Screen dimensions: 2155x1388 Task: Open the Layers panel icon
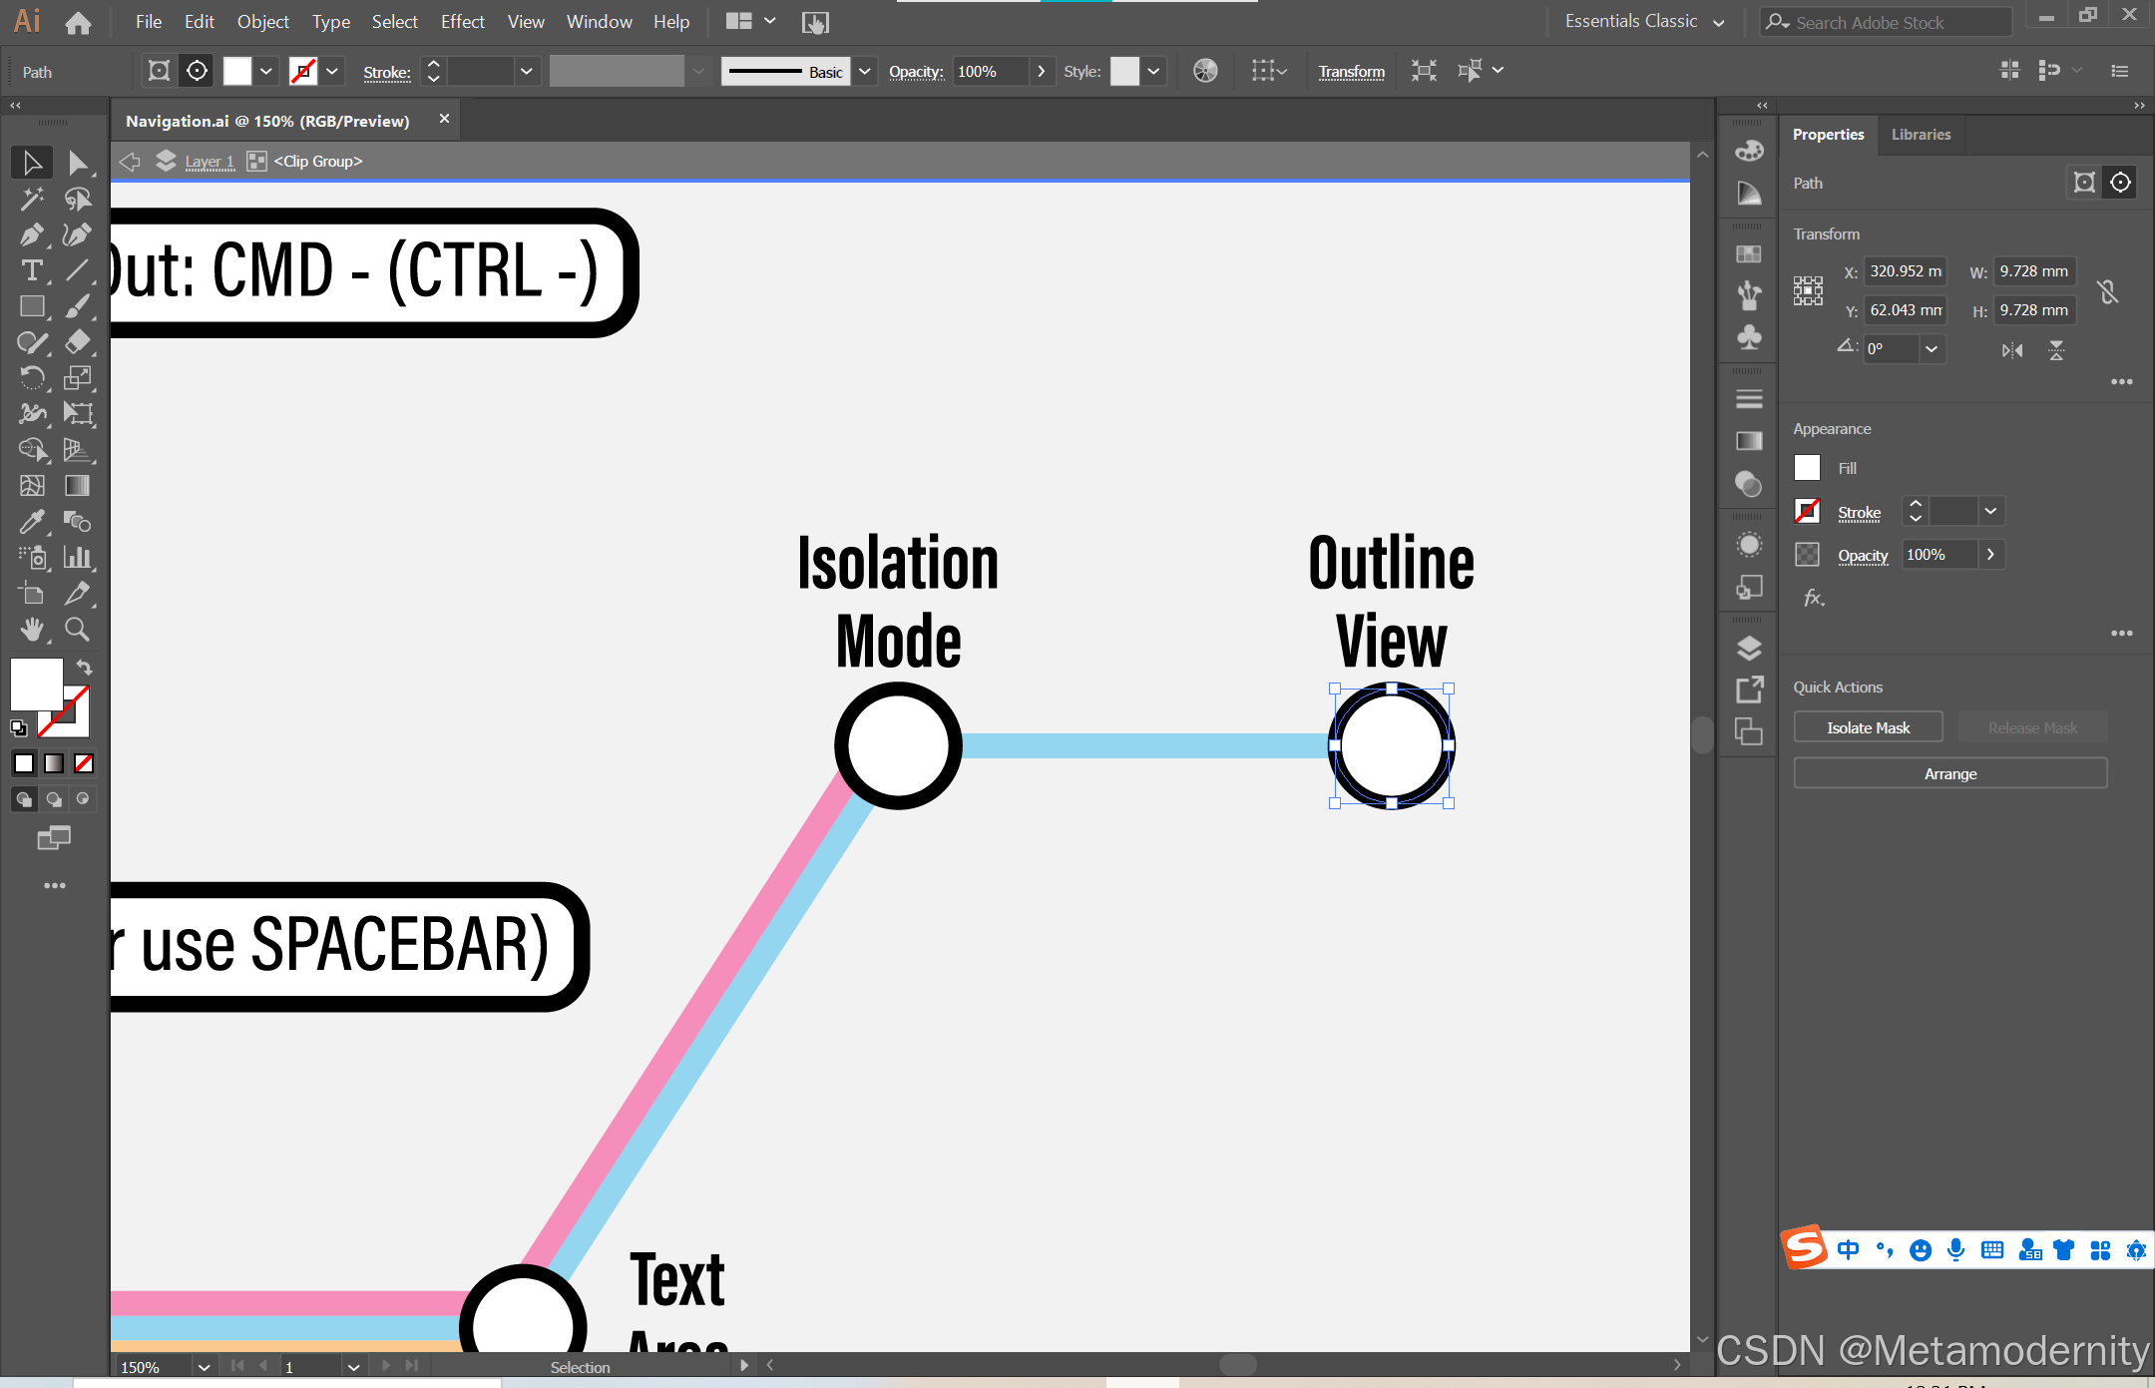(x=1748, y=649)
